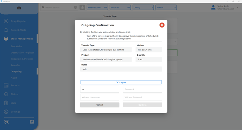The width and height of the screenshot is (242, 130).
Task: Click the Cancel button
Action: [x=100, y=105]
